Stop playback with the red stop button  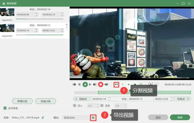101,84
